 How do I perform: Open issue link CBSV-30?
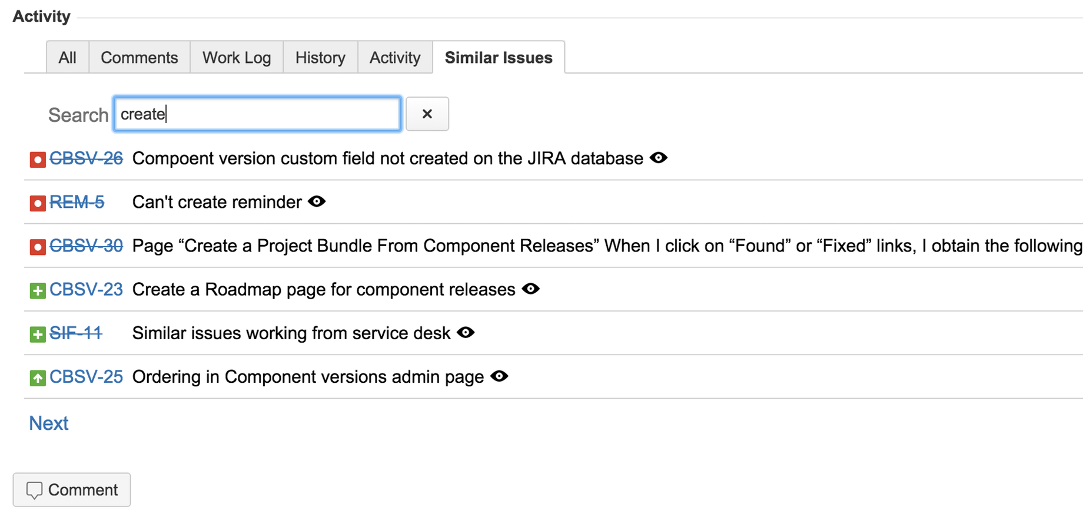[86, 246]
